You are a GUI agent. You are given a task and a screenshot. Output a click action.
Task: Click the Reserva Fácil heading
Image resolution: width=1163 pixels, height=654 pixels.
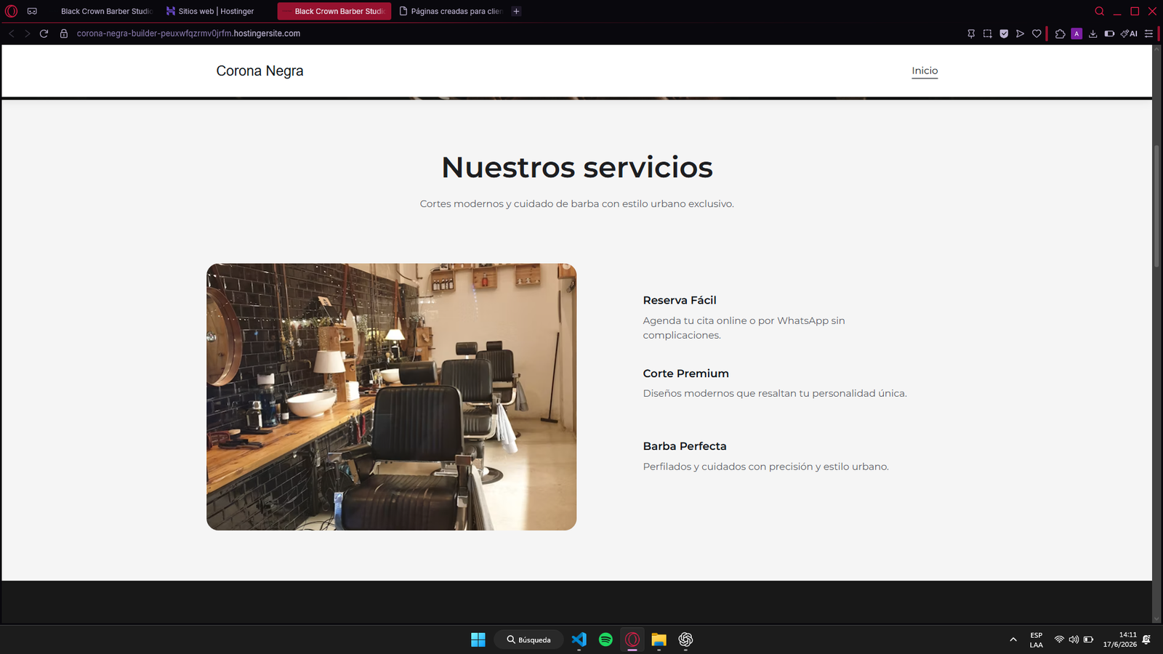click(x=680, y=300)
